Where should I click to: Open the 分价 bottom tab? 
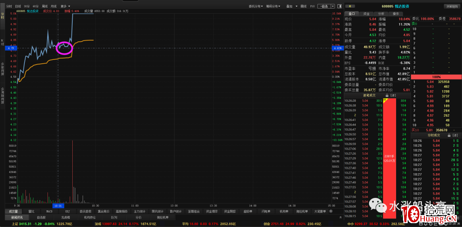coord(139,217)
